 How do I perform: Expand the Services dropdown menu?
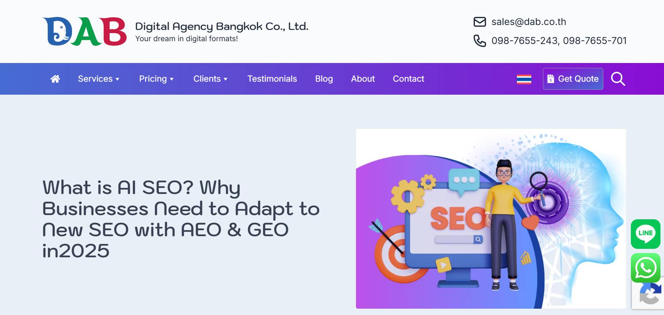tap(98, 79)
